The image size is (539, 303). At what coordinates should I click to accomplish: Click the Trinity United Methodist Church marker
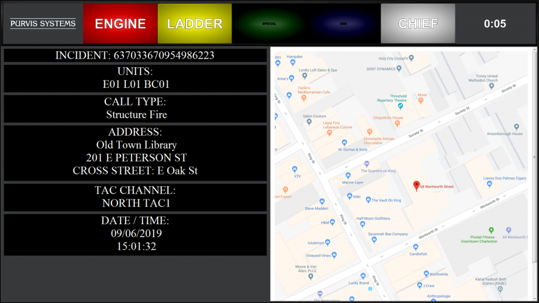point(492,86)
